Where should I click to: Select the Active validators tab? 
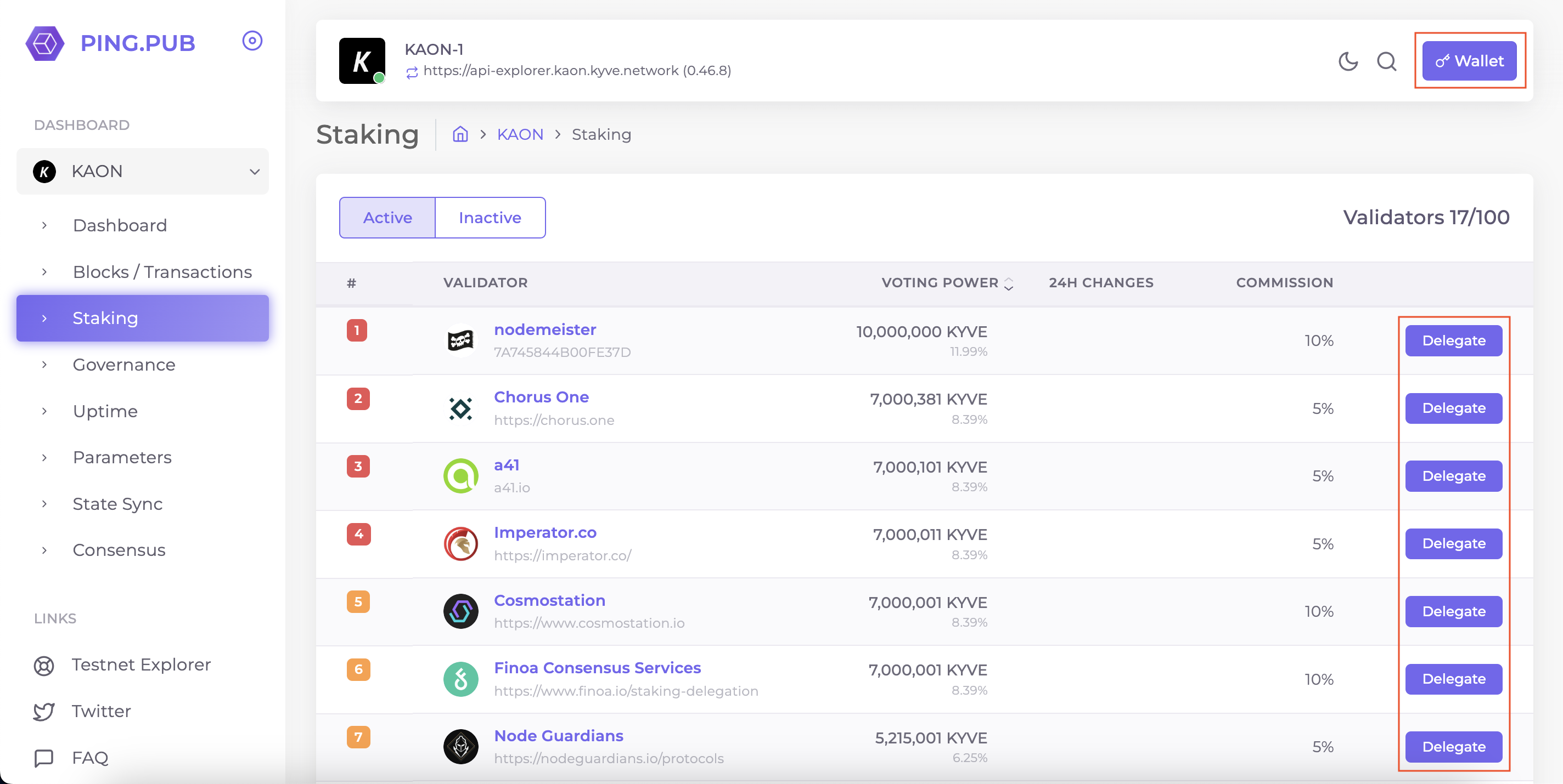point(387,218)
